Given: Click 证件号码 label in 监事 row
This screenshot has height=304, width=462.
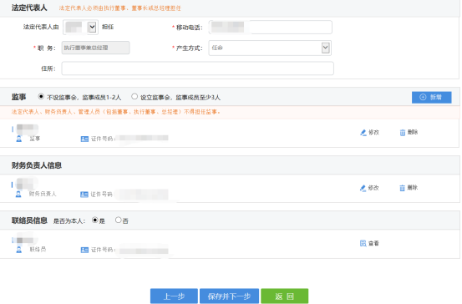Looking at the screenshot, I should tap(103, 139).
